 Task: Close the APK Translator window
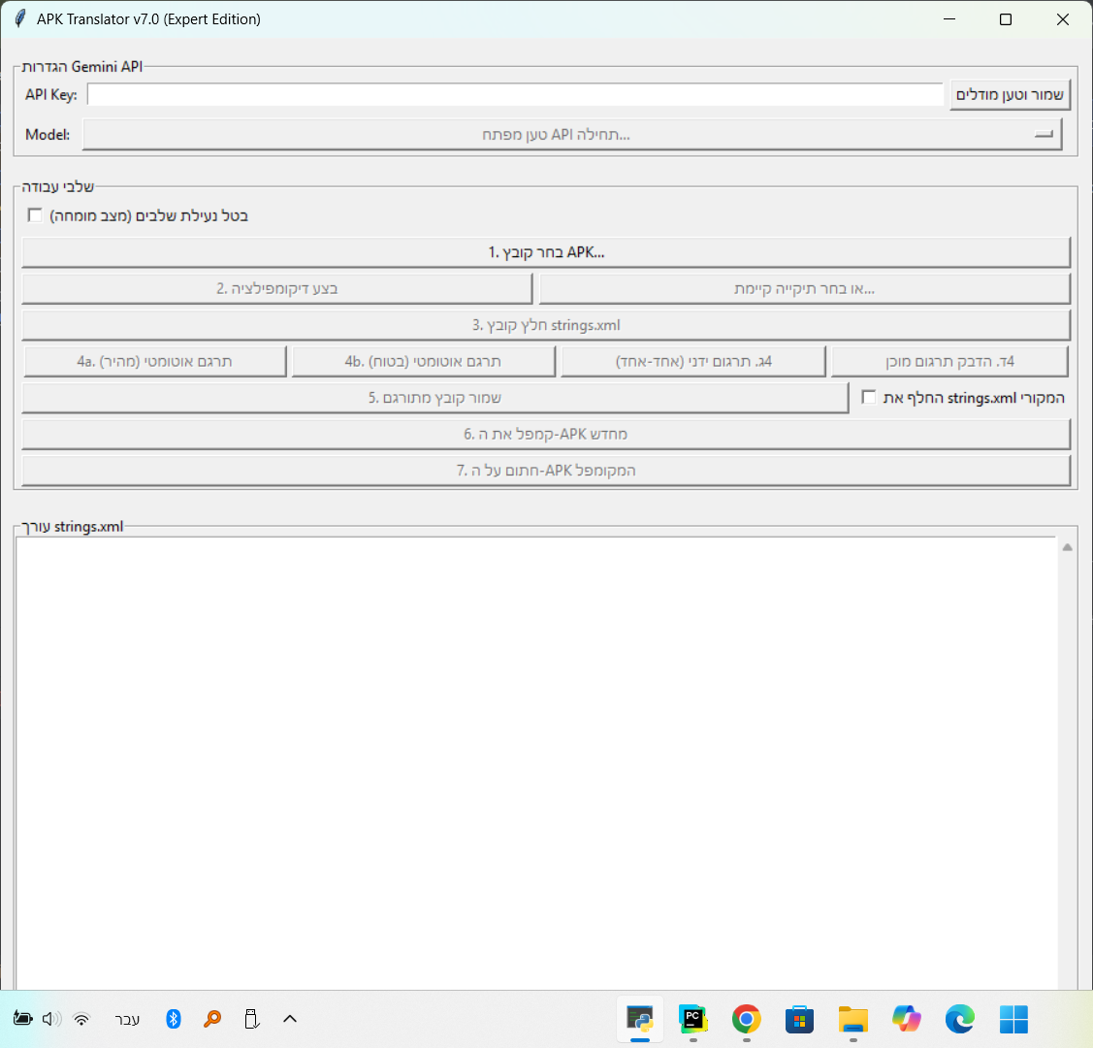click(1062, 18)
